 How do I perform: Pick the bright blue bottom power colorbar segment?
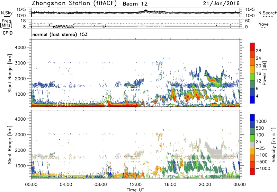pyautogui.click(x=252, y=100)
